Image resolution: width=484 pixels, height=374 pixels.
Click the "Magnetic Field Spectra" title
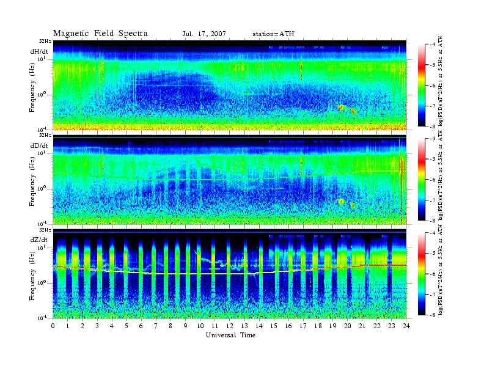[100, 34]
